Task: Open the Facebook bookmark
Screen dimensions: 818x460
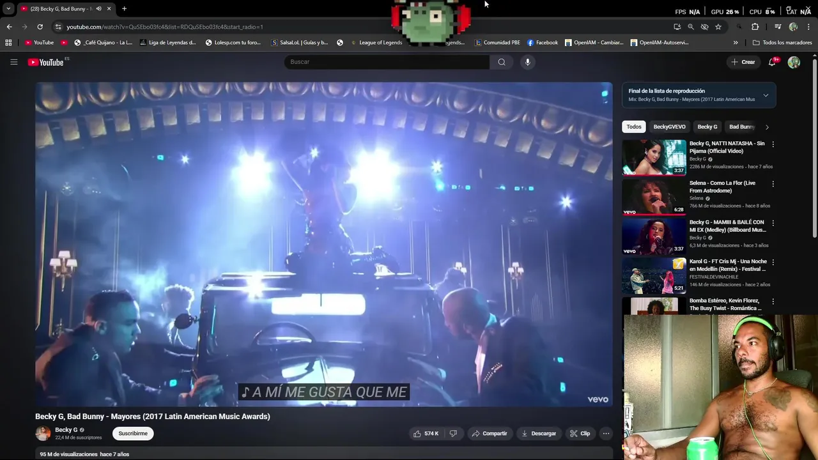Action: (543, 43)
